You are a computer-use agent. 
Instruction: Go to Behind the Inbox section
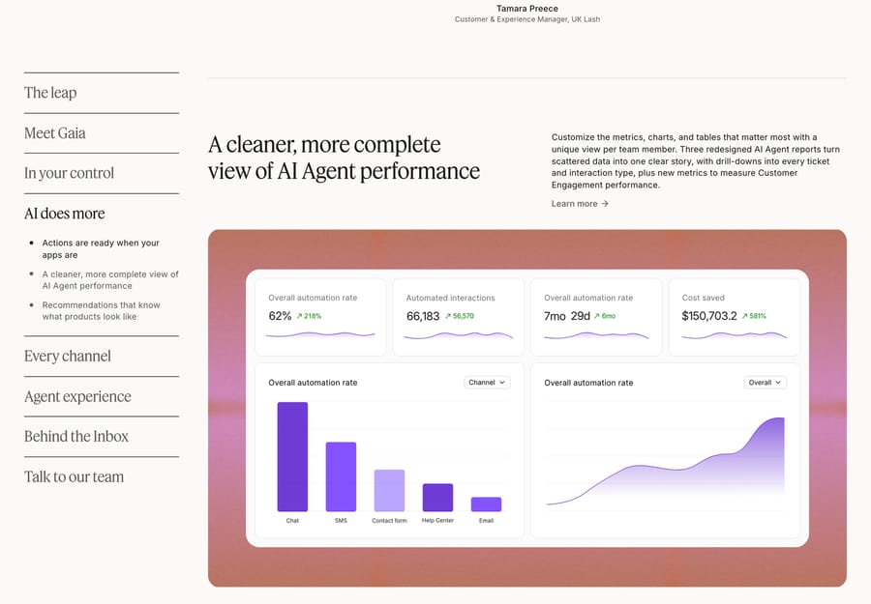pyautogui.click(x=76, y=437)
